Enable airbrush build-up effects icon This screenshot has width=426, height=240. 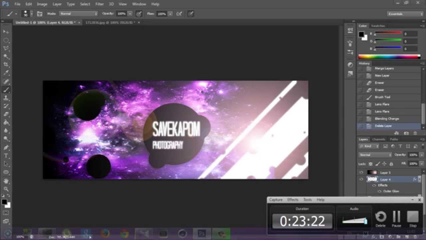[179, 14]
